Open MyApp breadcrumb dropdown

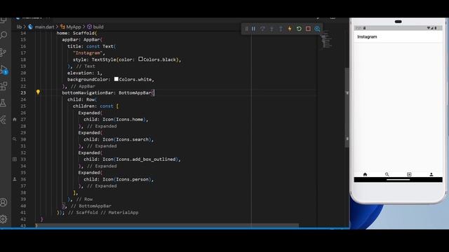point(74,27)
